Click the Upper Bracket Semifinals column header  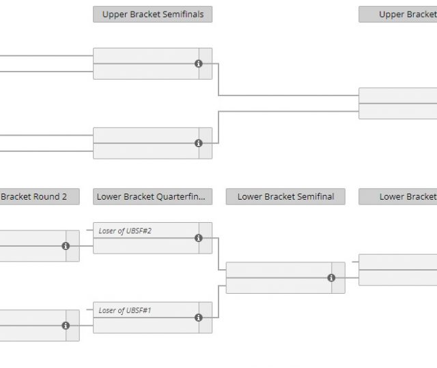point(152,14)
